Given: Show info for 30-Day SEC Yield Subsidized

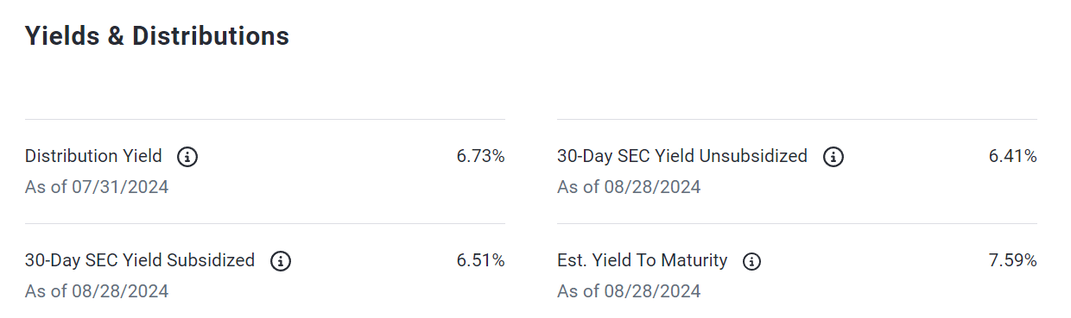Looking at the screenshot, I should [280, 261].
